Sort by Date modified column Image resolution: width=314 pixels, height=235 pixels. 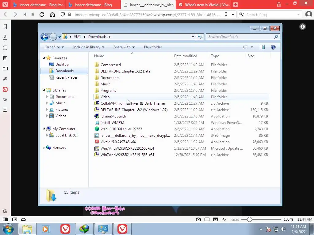186,56
